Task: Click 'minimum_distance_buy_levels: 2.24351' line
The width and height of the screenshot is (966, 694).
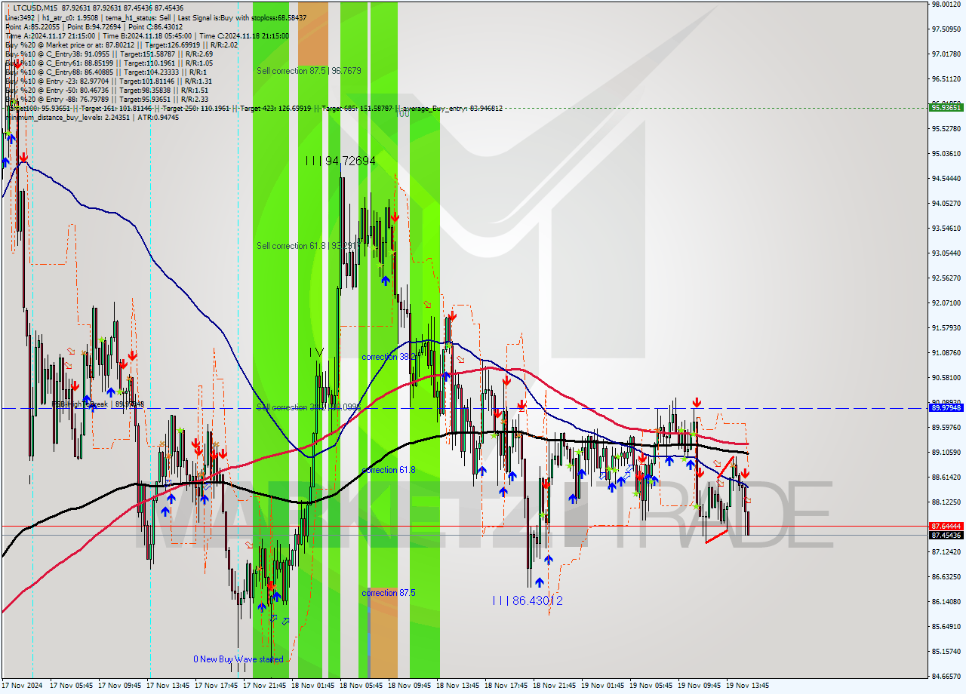Action: tap(92, 117)
